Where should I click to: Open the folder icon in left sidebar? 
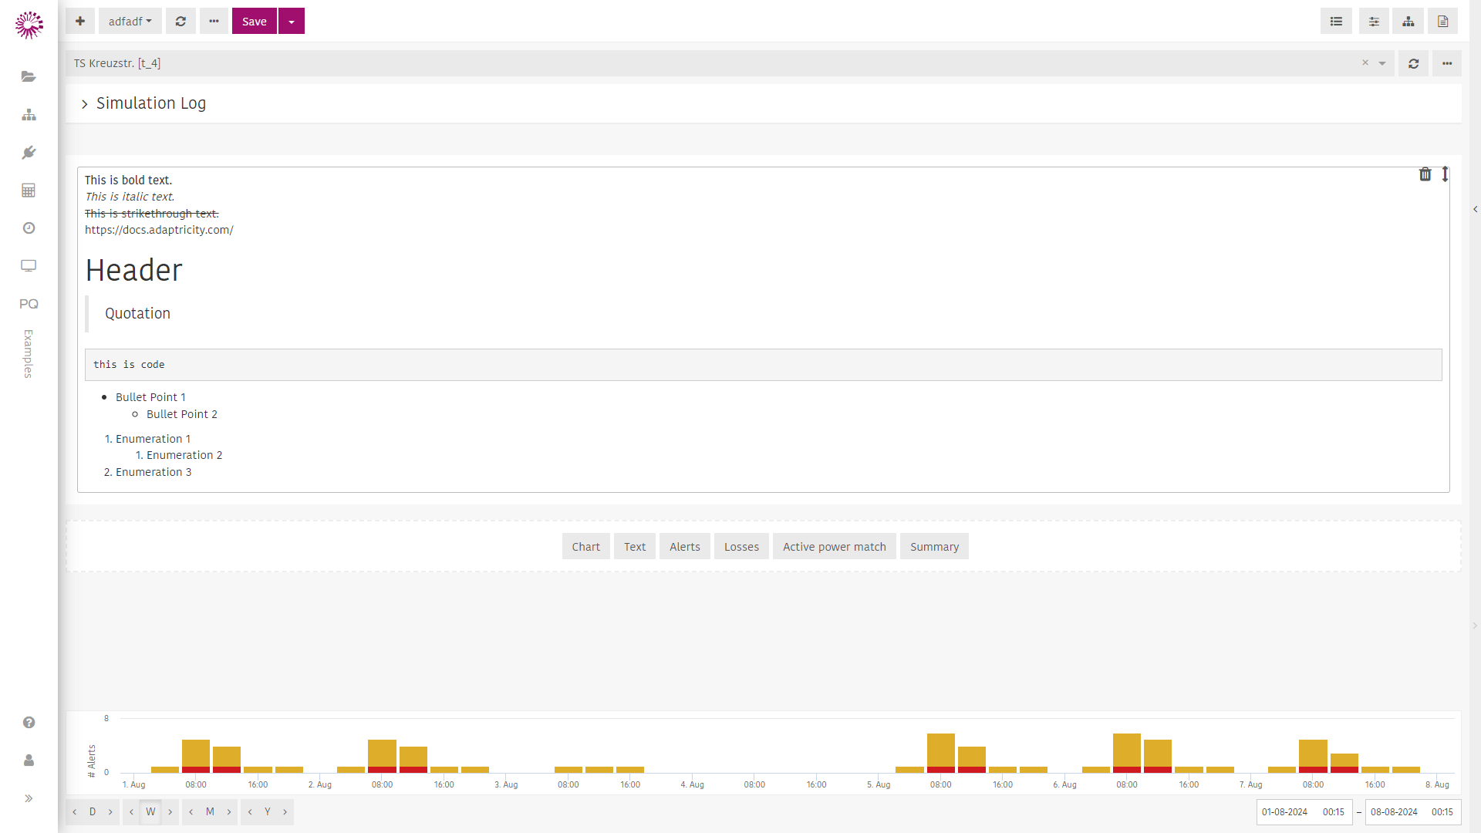pos(29,76)
